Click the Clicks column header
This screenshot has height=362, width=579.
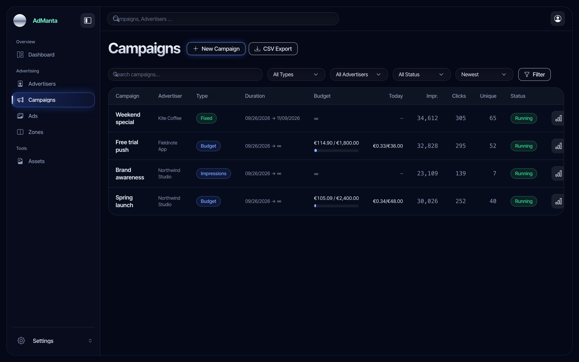click(x=459, y=96)
